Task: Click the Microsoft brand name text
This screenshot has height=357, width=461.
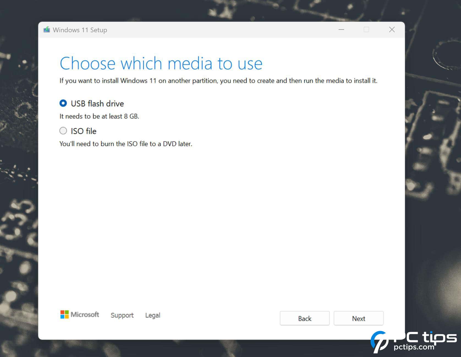Action: point(85,315)
